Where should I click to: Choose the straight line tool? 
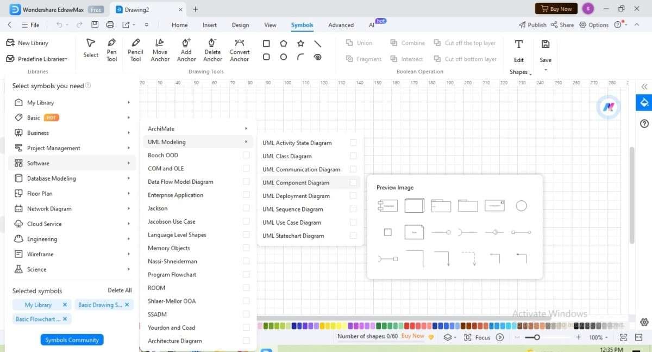(x=318, y=44)
